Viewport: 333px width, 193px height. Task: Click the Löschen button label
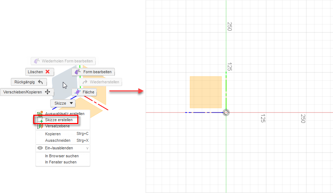(35, 72)
